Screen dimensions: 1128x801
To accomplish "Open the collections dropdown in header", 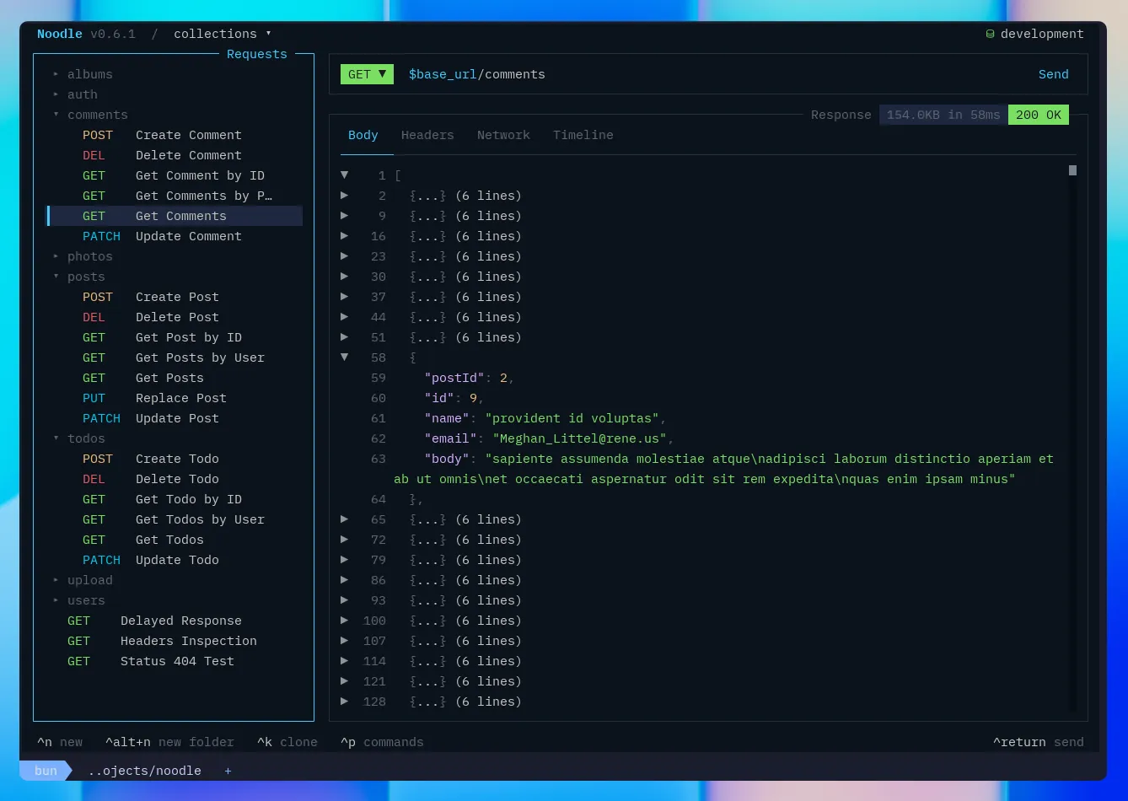I will tap(223, 34).
